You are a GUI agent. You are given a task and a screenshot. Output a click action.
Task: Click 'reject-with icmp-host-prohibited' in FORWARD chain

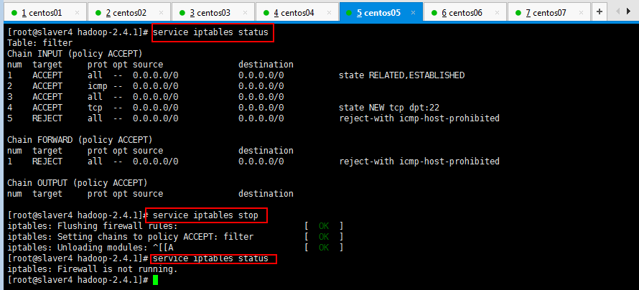(x=419, y=162)
